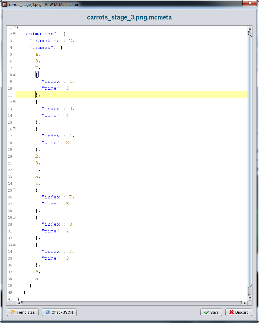Click the vertical scrollbar down arrow

(x=250, y=298)
